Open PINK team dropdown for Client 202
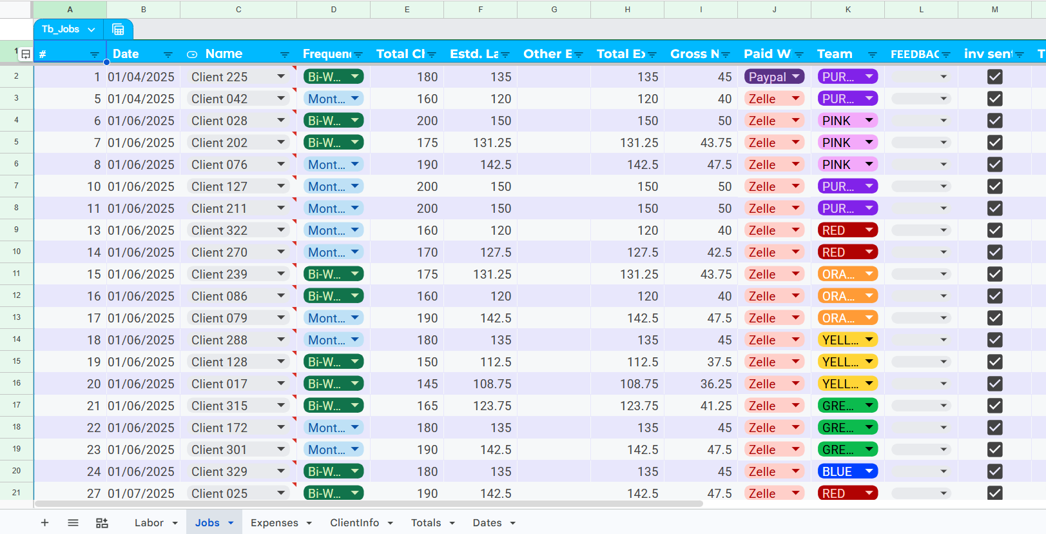 pos(869,143)
